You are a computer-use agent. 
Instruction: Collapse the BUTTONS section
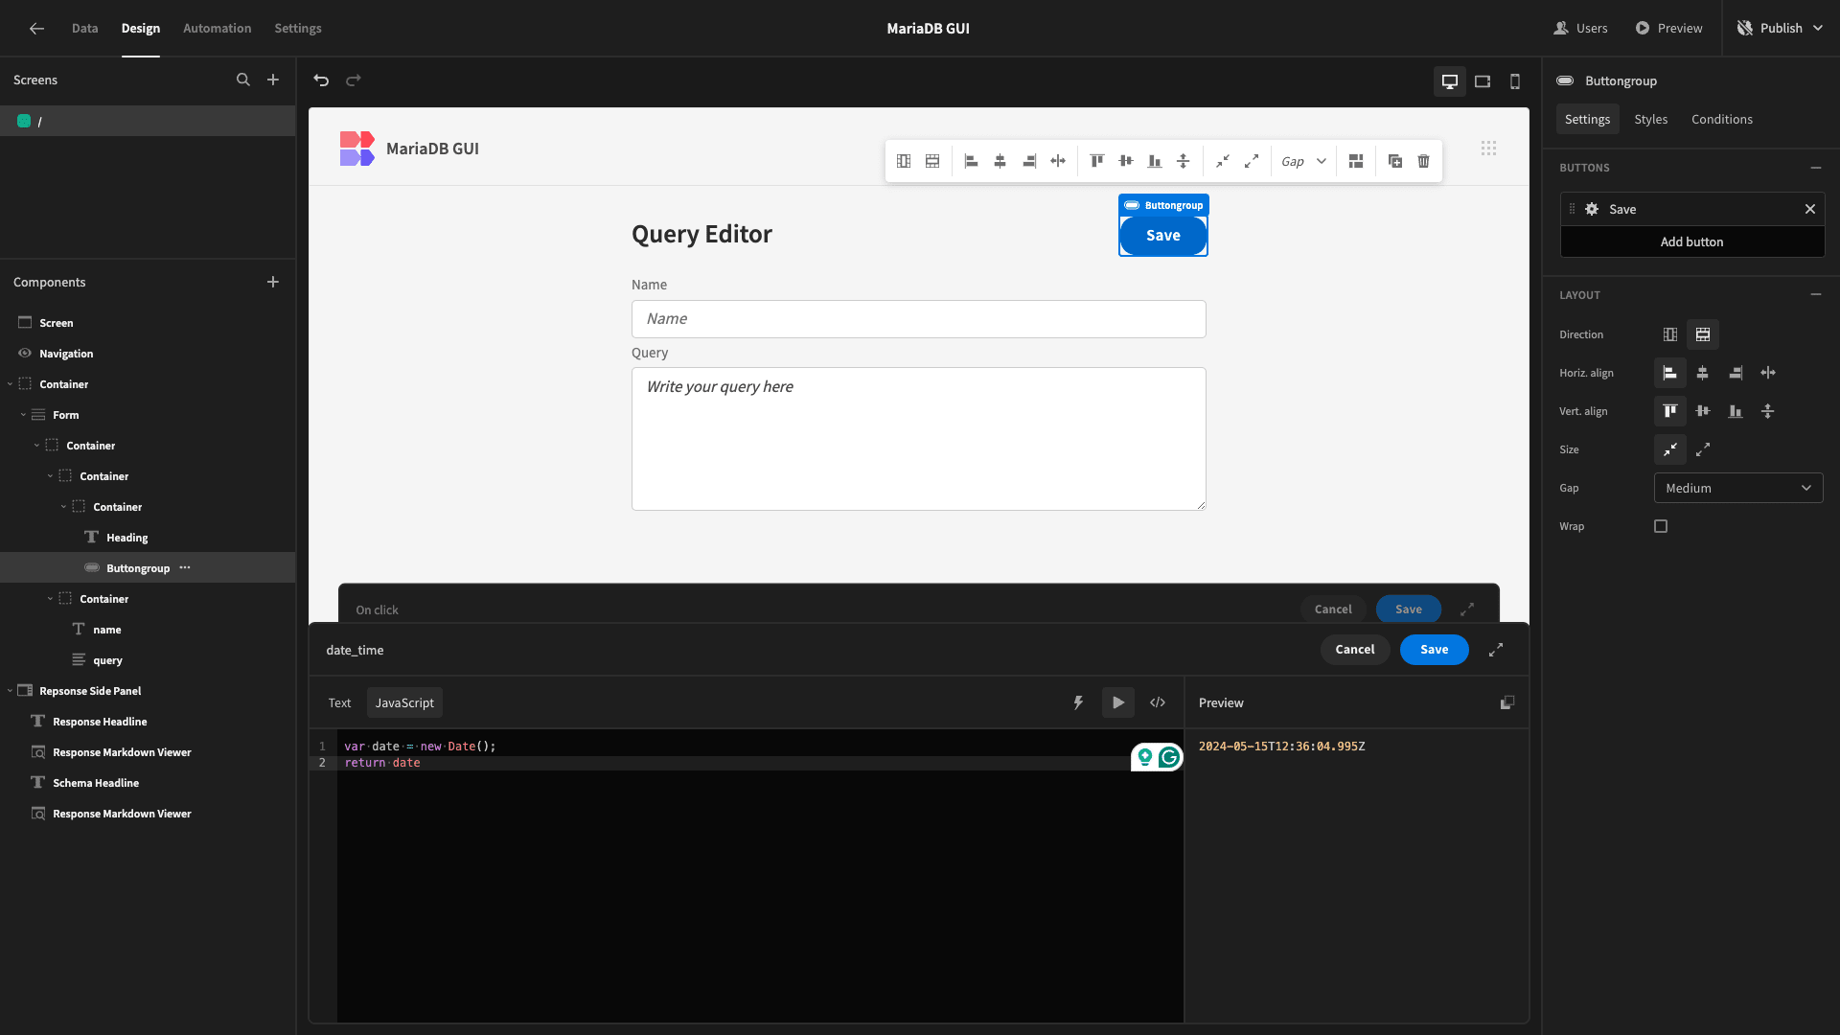click(1816, 168)
